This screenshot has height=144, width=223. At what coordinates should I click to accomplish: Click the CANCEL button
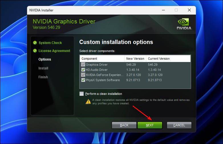(179, 125)
